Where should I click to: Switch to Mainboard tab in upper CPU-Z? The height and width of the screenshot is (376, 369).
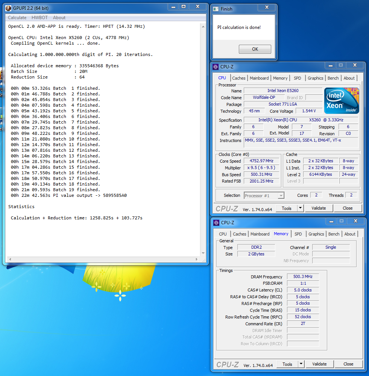(259, 78)
